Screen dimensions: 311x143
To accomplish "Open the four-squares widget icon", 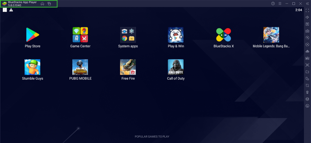I will pyautogui.click(x=5, y=10).
